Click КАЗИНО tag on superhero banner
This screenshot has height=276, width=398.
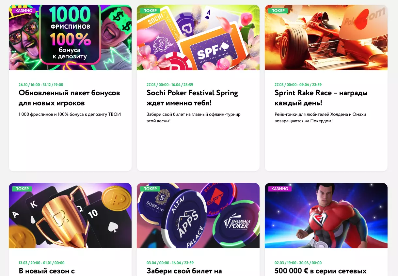[280, 189]
